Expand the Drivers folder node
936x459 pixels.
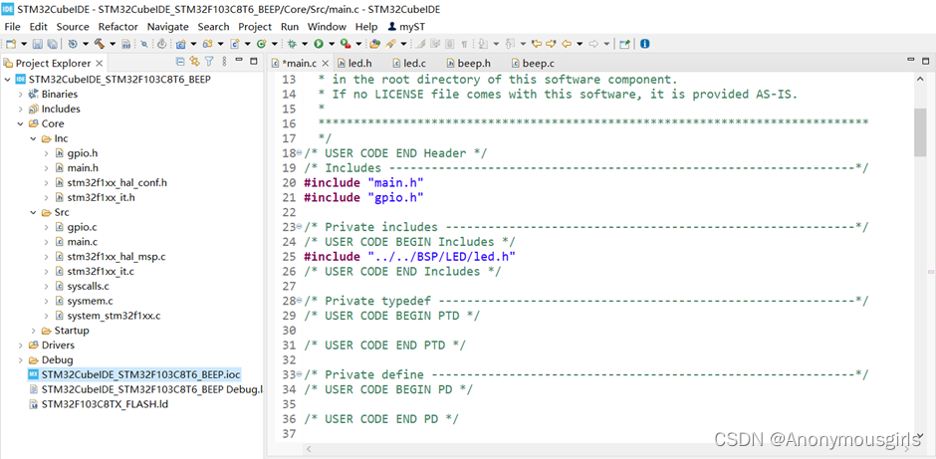(21, 345)
